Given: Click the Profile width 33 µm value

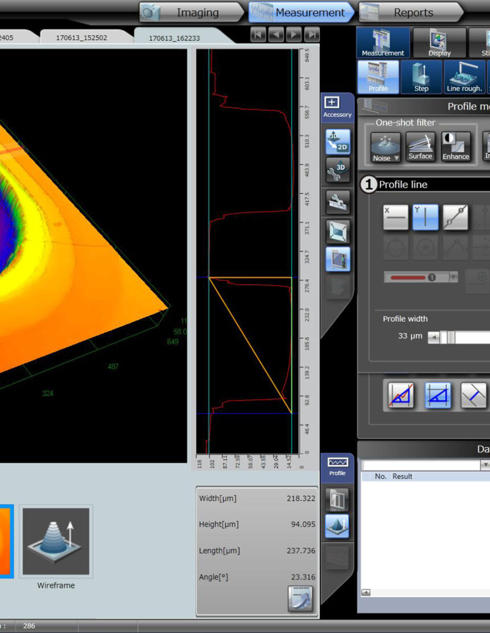Looking at the screenshot, I should (410, 336).
